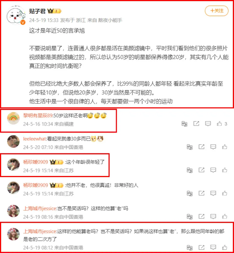The height and width of the screenshot is (253, 234).
Task: Open the username link leeleewhat
Action: click(x=34, y=139)
